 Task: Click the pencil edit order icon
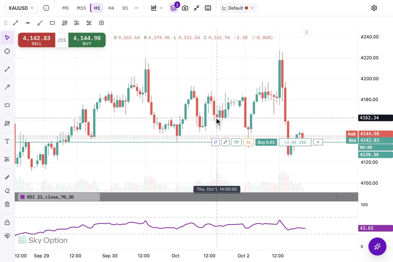pyautogui.click(x=225, y=142)
